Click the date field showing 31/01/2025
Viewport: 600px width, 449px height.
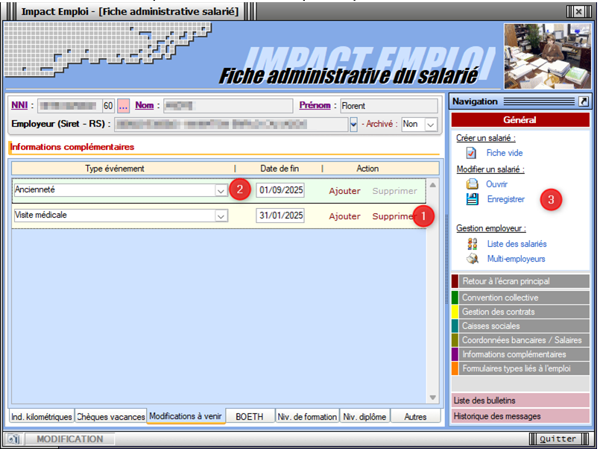point(280,216)
